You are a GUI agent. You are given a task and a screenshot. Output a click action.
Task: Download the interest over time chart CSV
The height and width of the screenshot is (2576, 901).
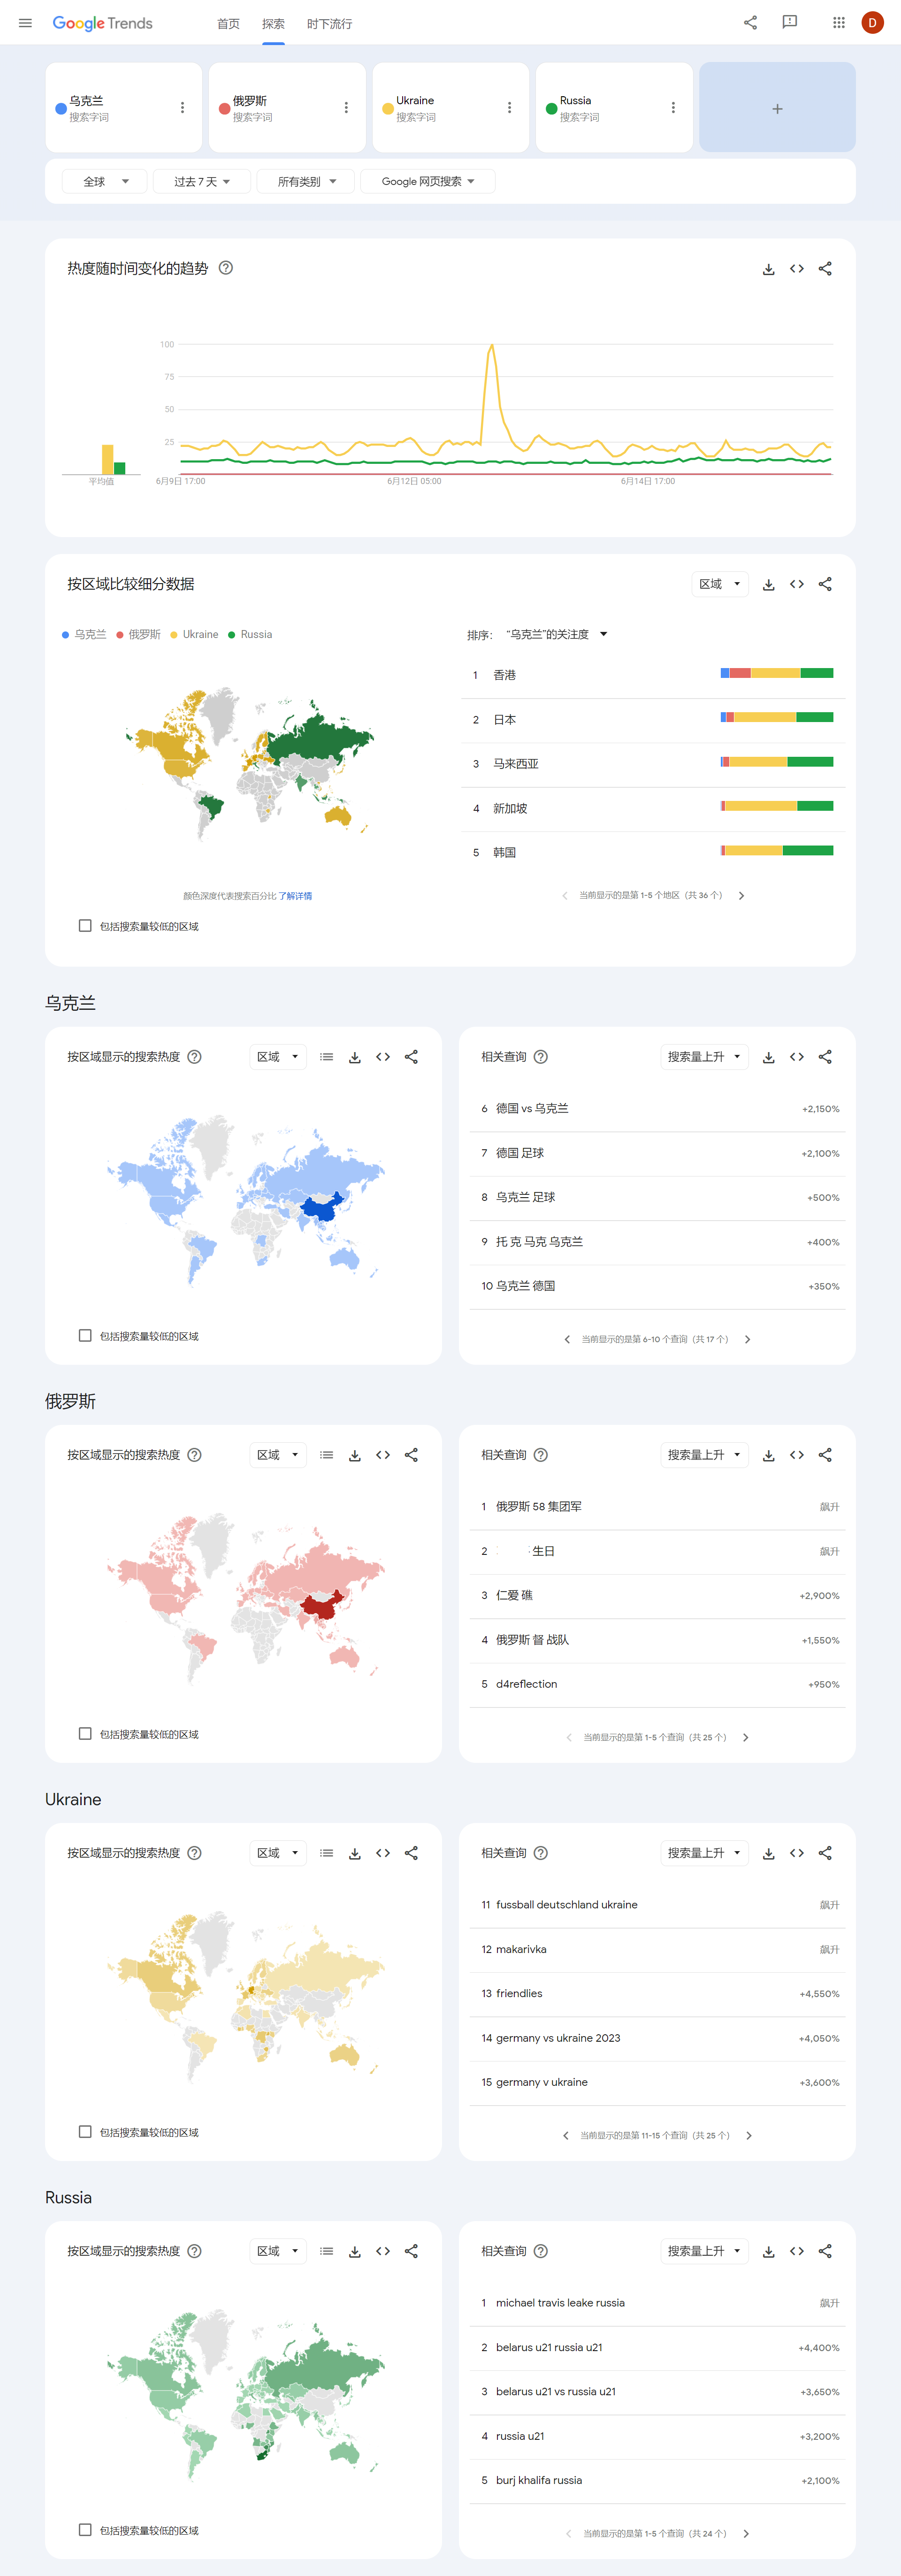tap(768, 269)
